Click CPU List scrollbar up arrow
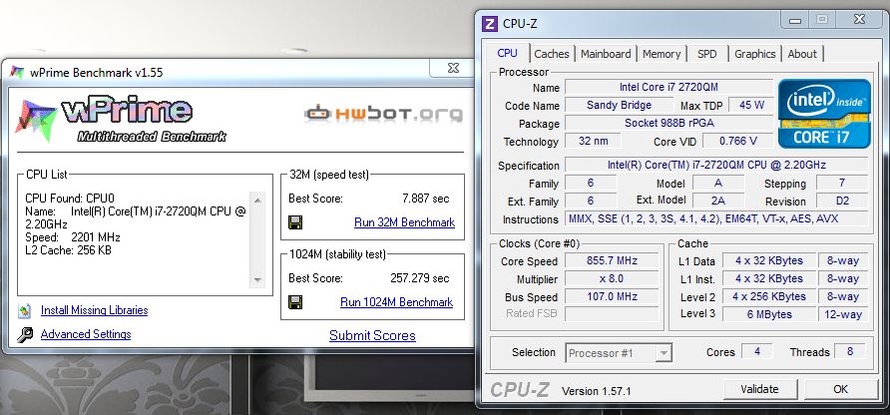The width and height of the screenshot is (890, 415). 257,200
